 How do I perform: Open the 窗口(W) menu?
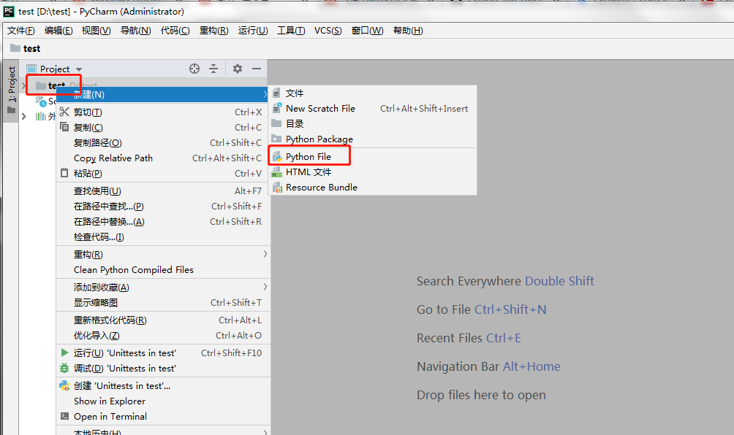point(368,31)
